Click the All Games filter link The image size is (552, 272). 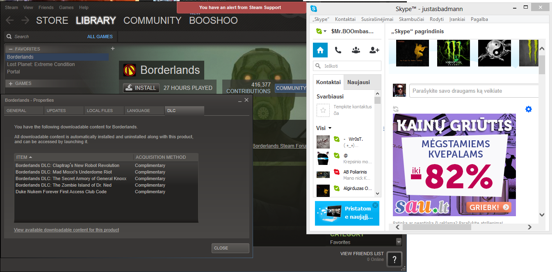(100, 37)
